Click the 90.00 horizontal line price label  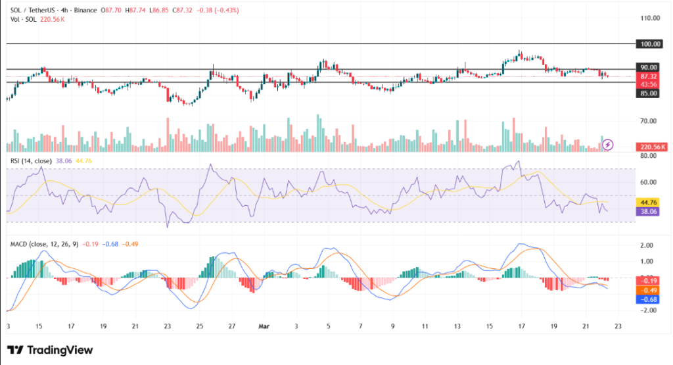[648, 67]
